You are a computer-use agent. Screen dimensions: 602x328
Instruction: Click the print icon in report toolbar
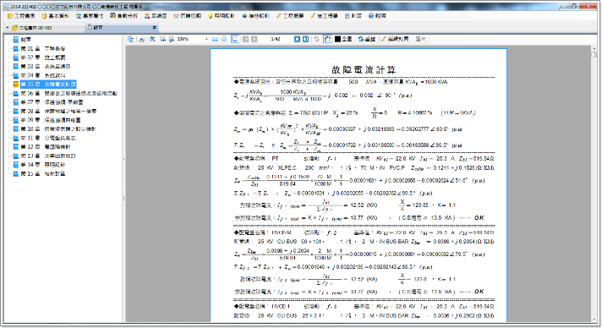(141, 39)
